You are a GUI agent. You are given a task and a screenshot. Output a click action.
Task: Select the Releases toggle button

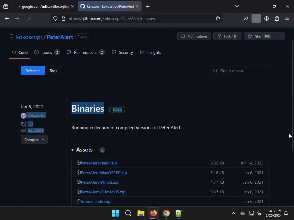pyautogui.click(x=33, y=70)
